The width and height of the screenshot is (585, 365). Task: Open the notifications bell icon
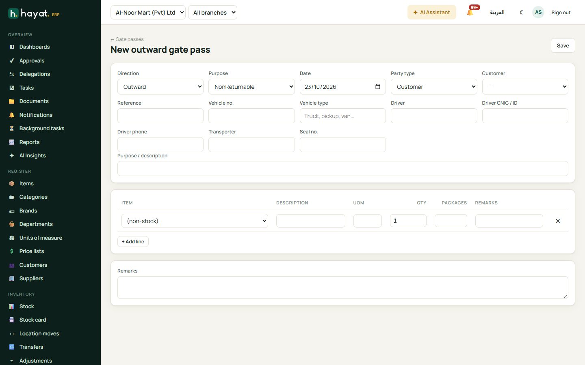click(x=470, y=13)
